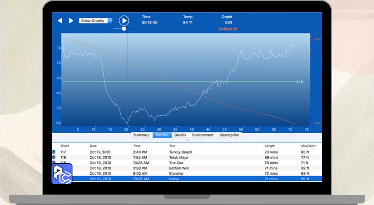Select The Zoo dive site
This screenshot has width=374, height=205.
tap(176, 163)
